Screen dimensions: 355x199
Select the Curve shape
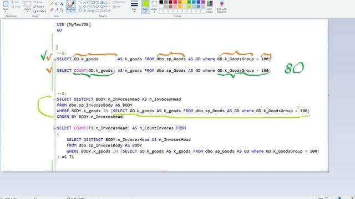tap(85, 2)
